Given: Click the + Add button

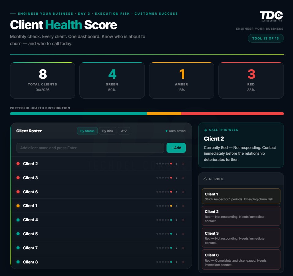Looking at the screenshot, I should [x=176, y=148].
